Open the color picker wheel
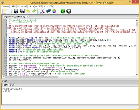Viewport: 140px width, 110px height. point(54,11)
